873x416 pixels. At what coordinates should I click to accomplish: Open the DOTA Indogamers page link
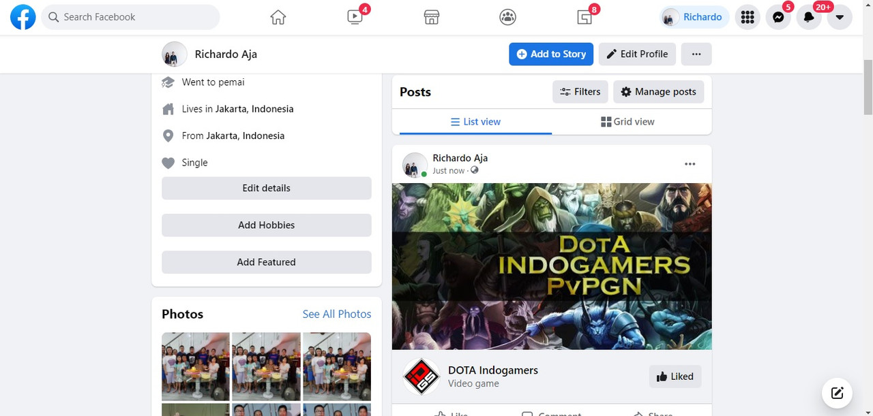[493, 370]
